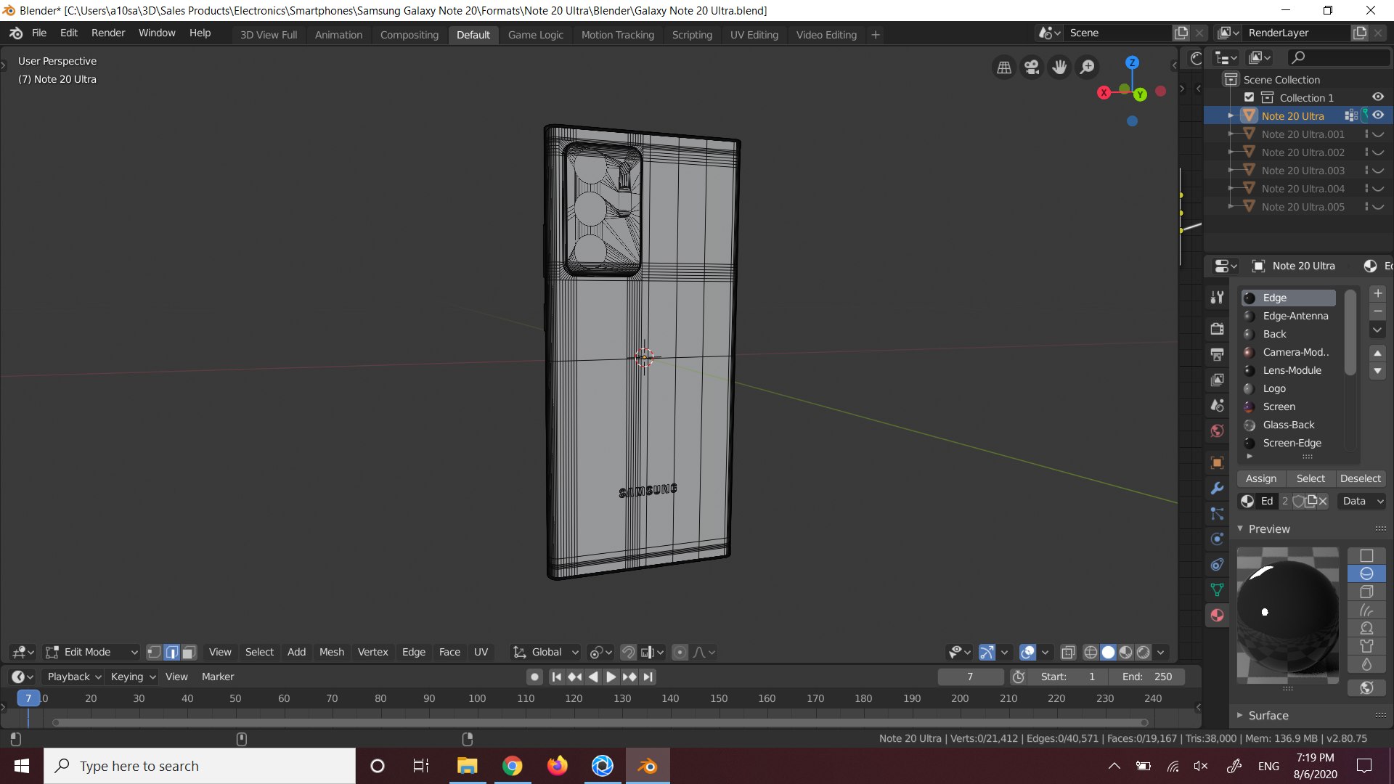
Task: Open material slot specials chevron menu
Action: [1377, 330]
